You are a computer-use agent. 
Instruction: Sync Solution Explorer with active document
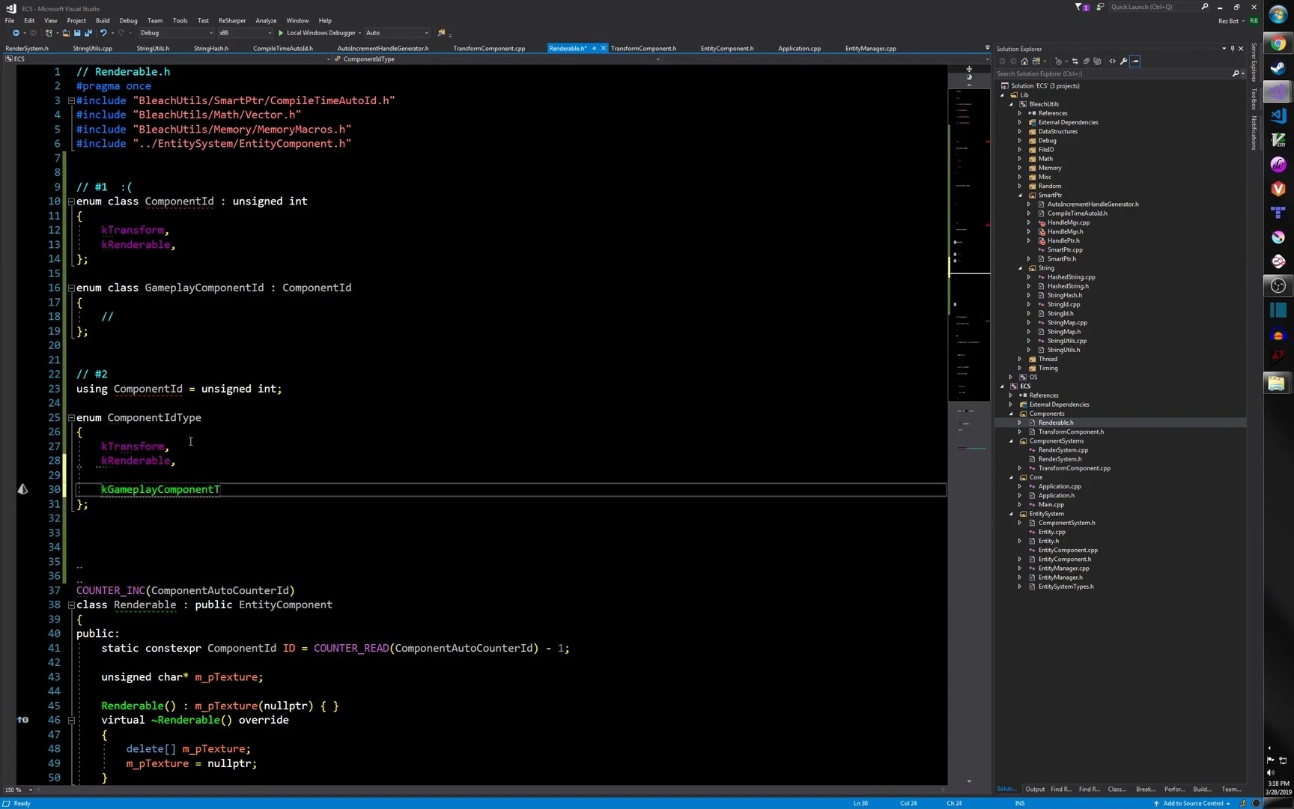tap(1075, 61)
